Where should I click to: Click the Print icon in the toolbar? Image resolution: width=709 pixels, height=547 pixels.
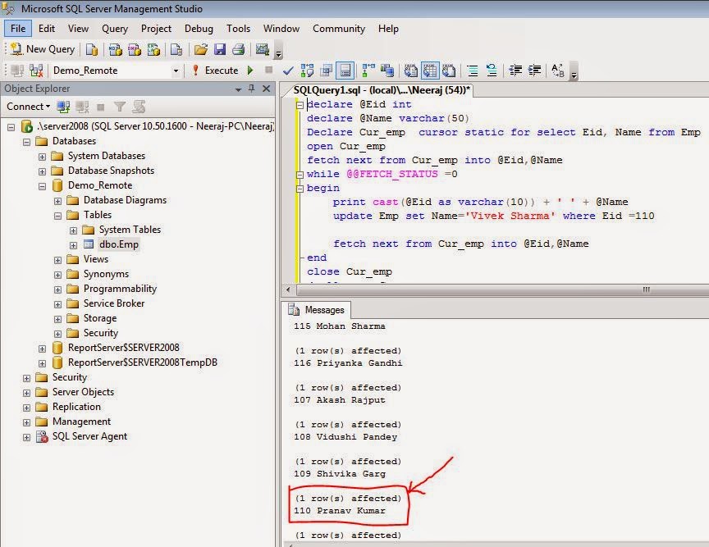pyautogui.click(x=237, y=49)
